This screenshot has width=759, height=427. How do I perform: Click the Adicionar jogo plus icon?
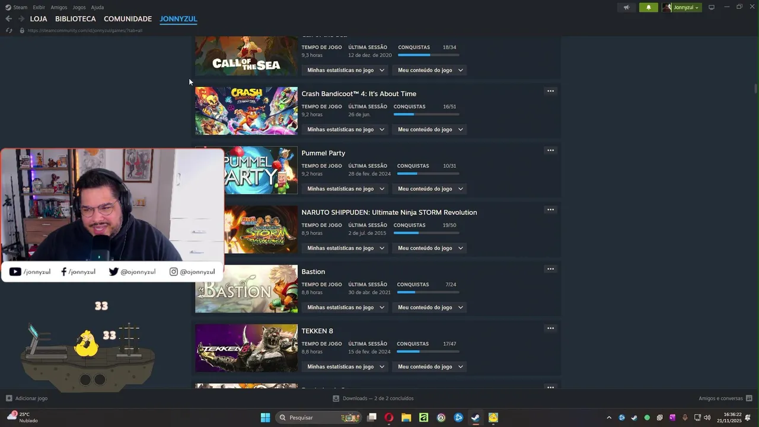point(9,399)
